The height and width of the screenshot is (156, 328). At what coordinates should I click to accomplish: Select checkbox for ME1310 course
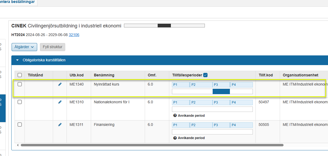[x=20, y=102]
